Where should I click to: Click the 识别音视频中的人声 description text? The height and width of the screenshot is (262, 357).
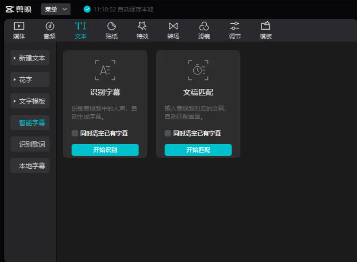tap(104, 112)
